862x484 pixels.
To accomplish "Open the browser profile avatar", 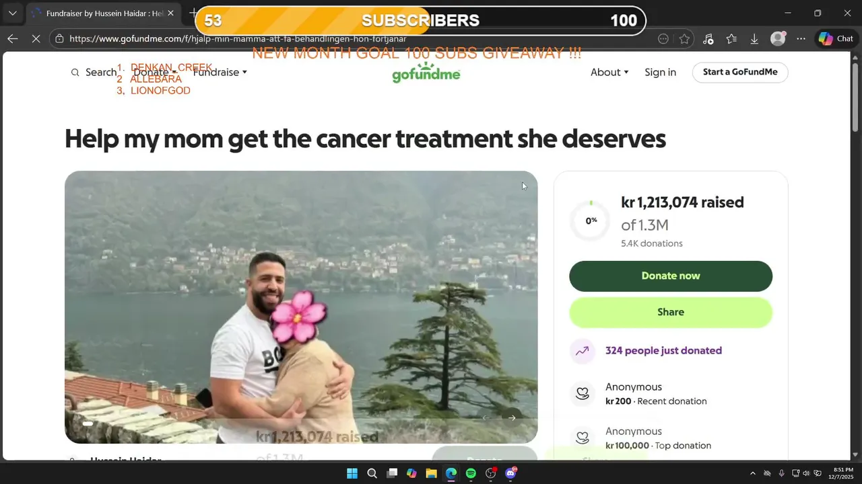I will pos(778,39).
